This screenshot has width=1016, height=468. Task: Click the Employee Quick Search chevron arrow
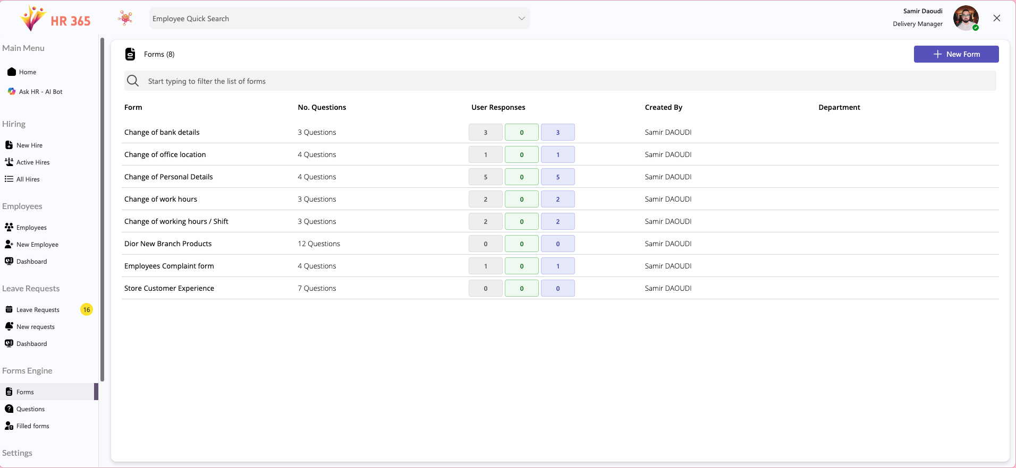coord(521,19)
